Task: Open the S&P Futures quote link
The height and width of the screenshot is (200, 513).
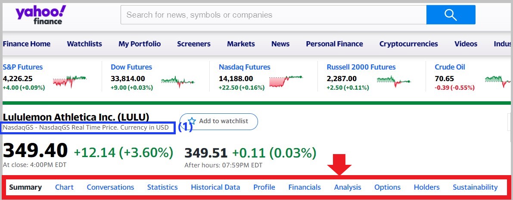Action: click(x=22, y=67)
